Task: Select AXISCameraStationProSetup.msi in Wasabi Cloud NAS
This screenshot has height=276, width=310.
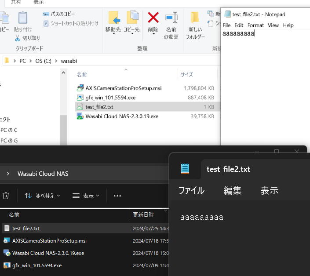Action: (x=85, y=241)
